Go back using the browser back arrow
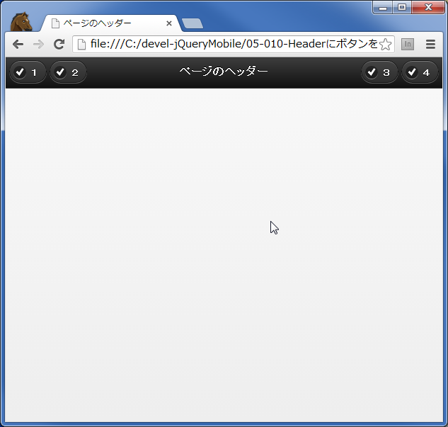 (x=18, y=45)
